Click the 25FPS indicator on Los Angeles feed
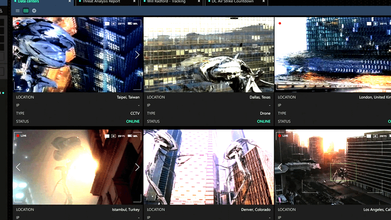 (383, 136)
